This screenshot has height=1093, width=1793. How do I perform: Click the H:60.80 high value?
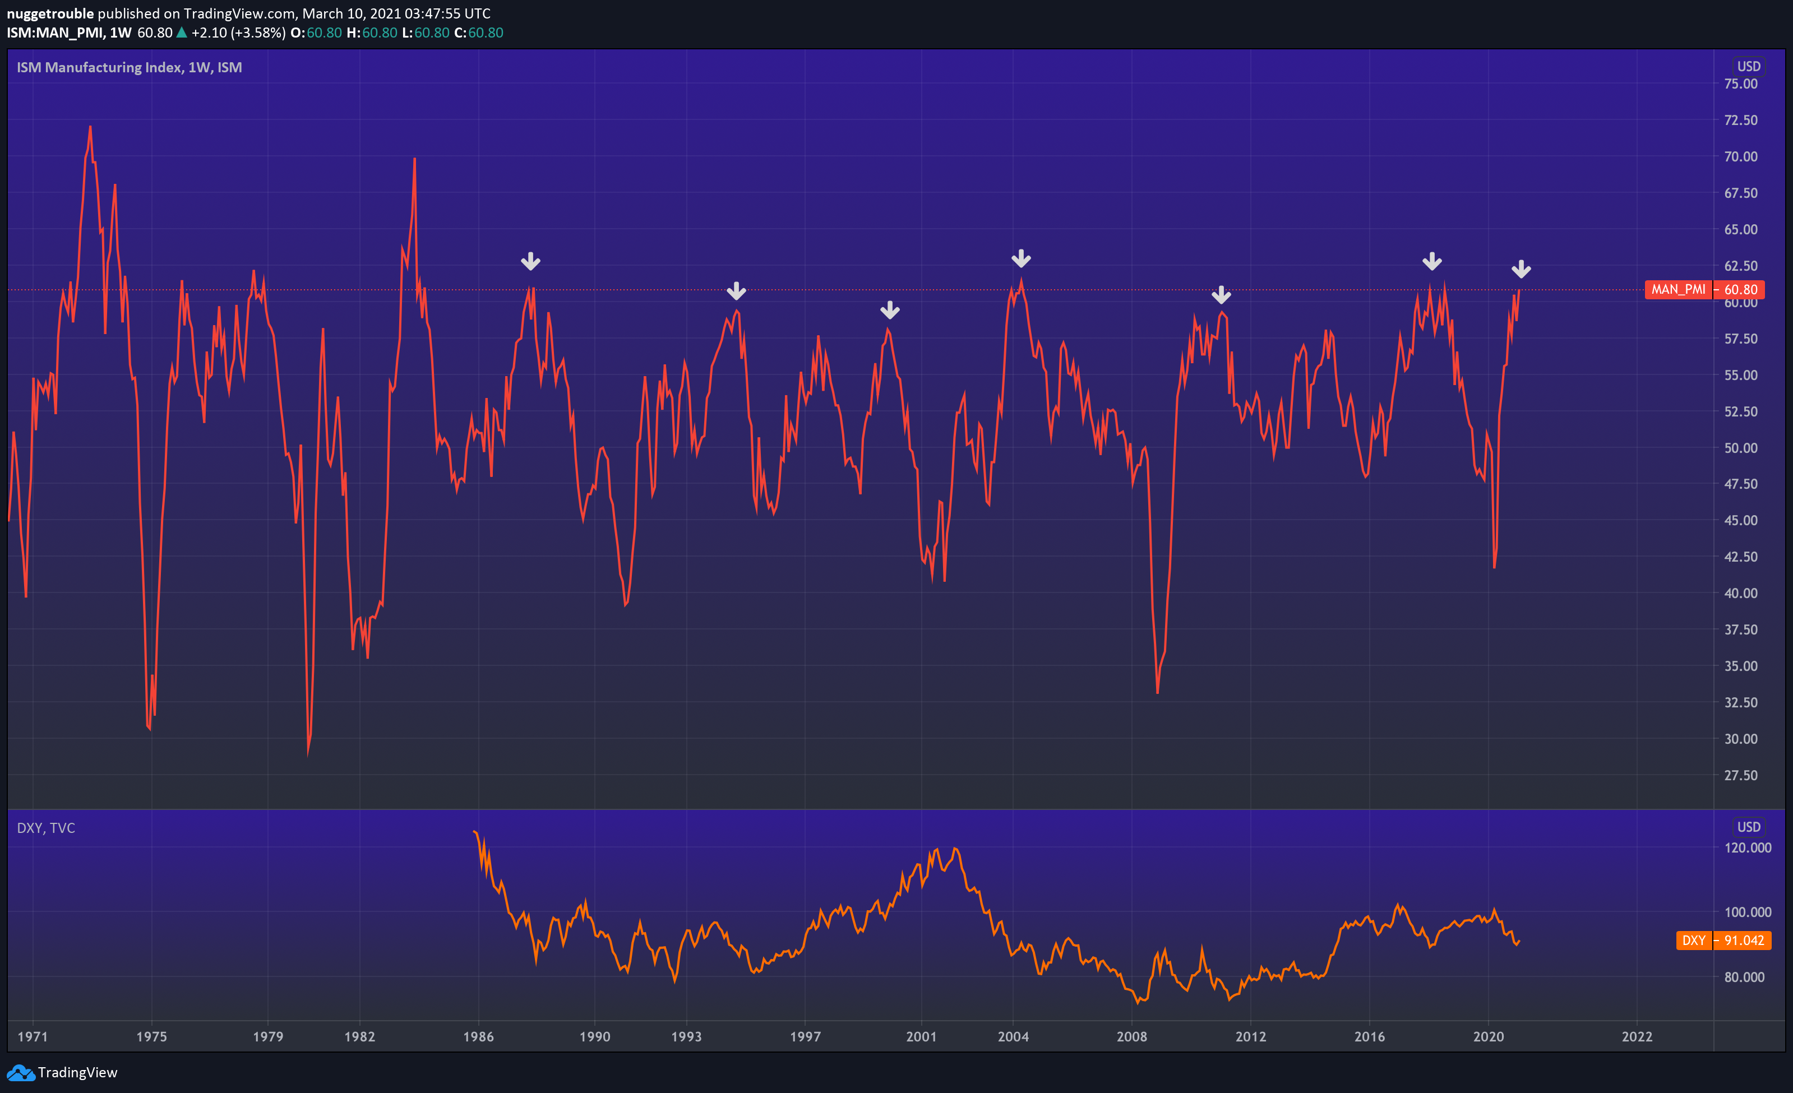372,33
